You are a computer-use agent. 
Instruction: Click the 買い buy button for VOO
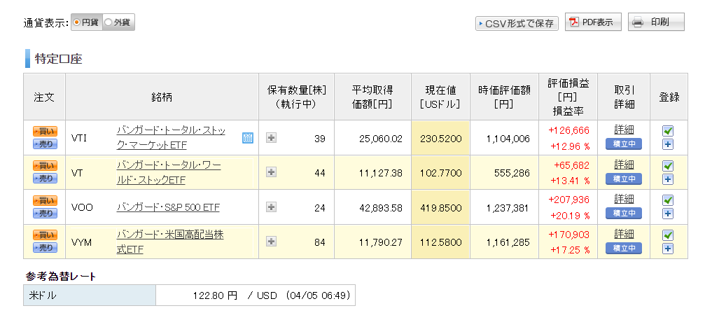[x=45, y=201]
